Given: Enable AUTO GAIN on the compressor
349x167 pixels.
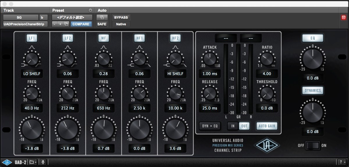Looking at the screenshot, I should (x=267, y=126).
